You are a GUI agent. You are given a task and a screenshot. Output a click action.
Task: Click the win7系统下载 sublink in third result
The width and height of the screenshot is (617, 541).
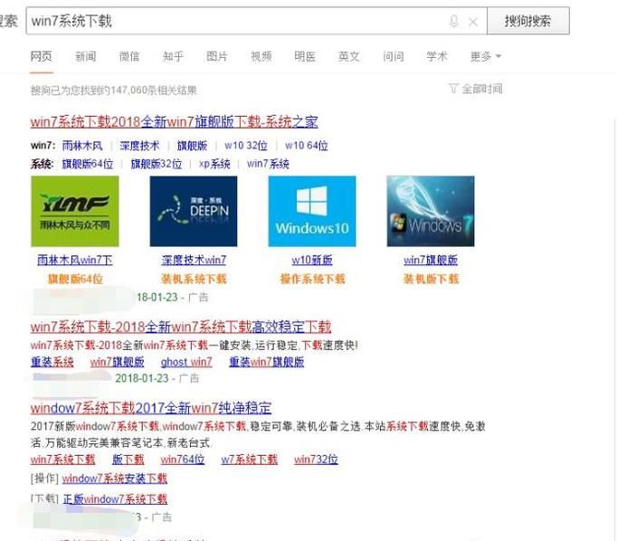[62, 460]
